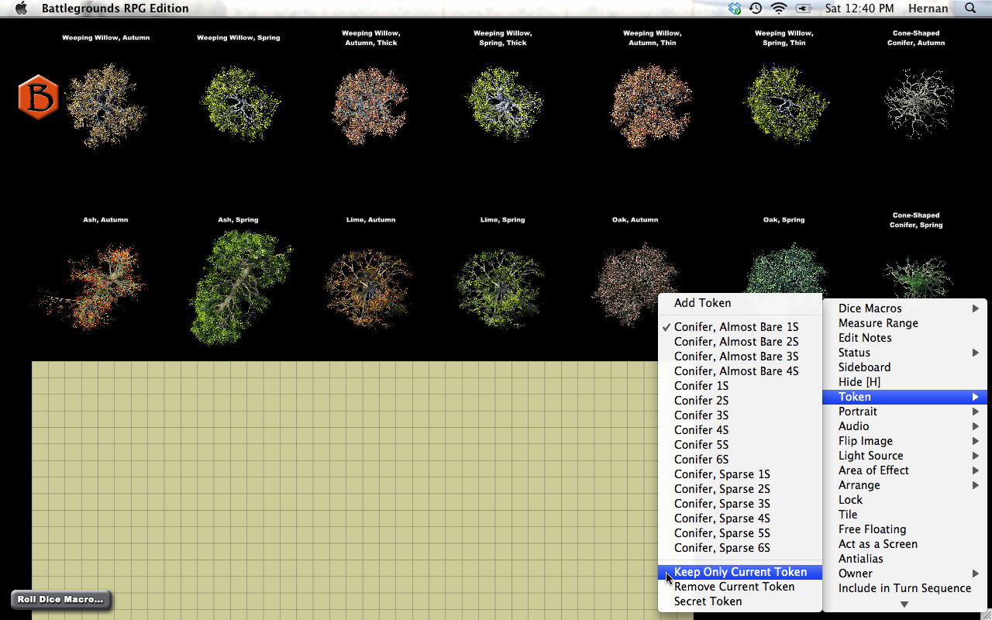Choose Measure Range from context menu
Screen dimensions: 992x620
click(x=904, y=323)
